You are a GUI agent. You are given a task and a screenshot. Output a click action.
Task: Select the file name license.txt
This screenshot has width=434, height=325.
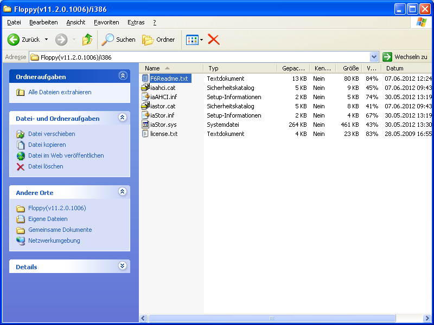pos(164,134)
